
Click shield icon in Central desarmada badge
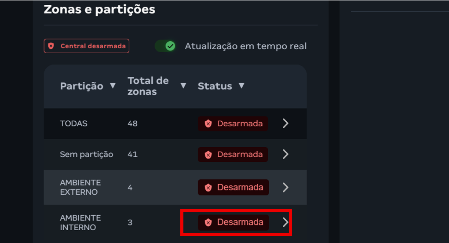coord(51,46)
